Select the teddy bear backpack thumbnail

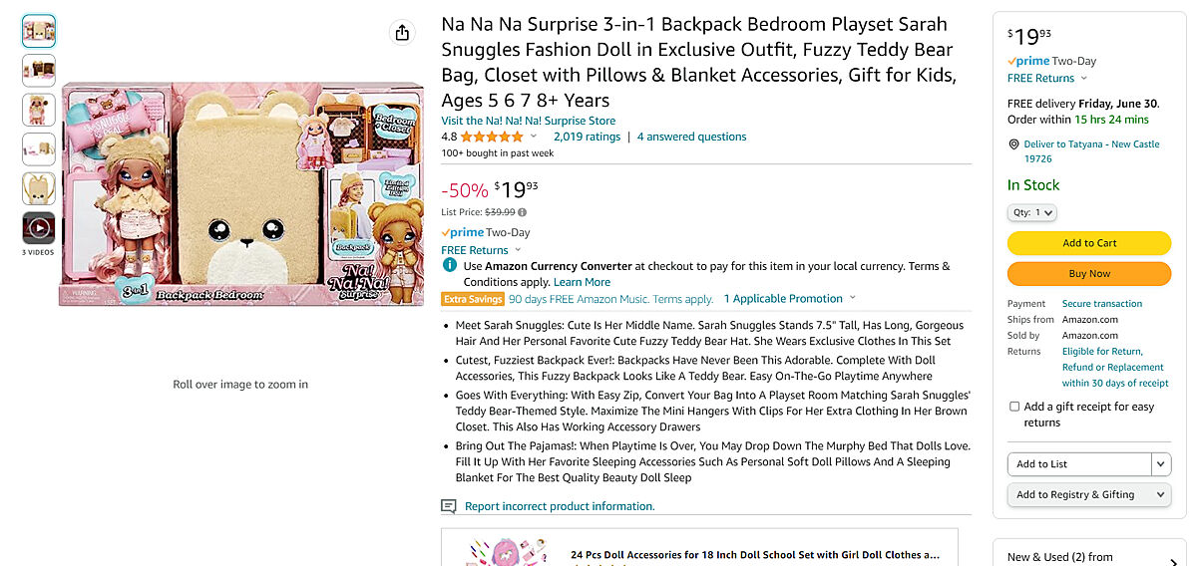(x=39, y=188)
